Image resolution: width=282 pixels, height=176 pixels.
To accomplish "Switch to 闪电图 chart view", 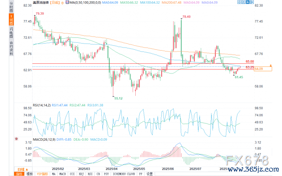I will click(11, 32).
